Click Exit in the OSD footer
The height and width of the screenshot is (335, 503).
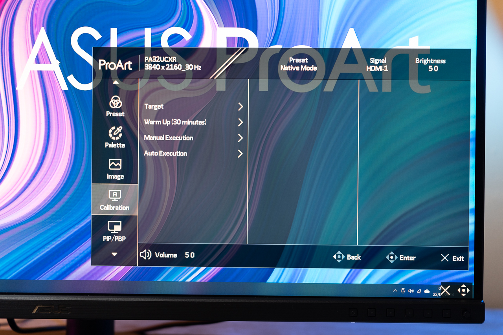pyautogui.click(x=452, y=258)
